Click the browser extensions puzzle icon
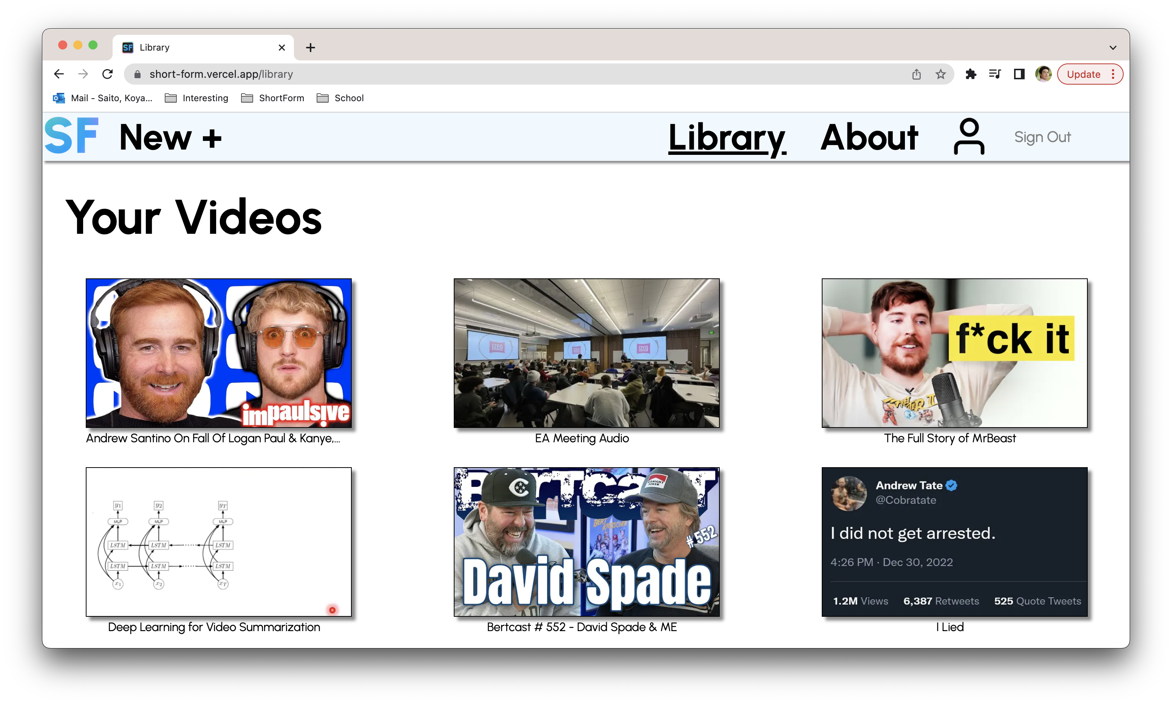Viewport: 1172px width, 704px height. click(970, 74)
